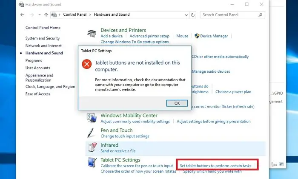298x179 pixels.
Task: Open System and Security category
Action: (x=43, y=38)
